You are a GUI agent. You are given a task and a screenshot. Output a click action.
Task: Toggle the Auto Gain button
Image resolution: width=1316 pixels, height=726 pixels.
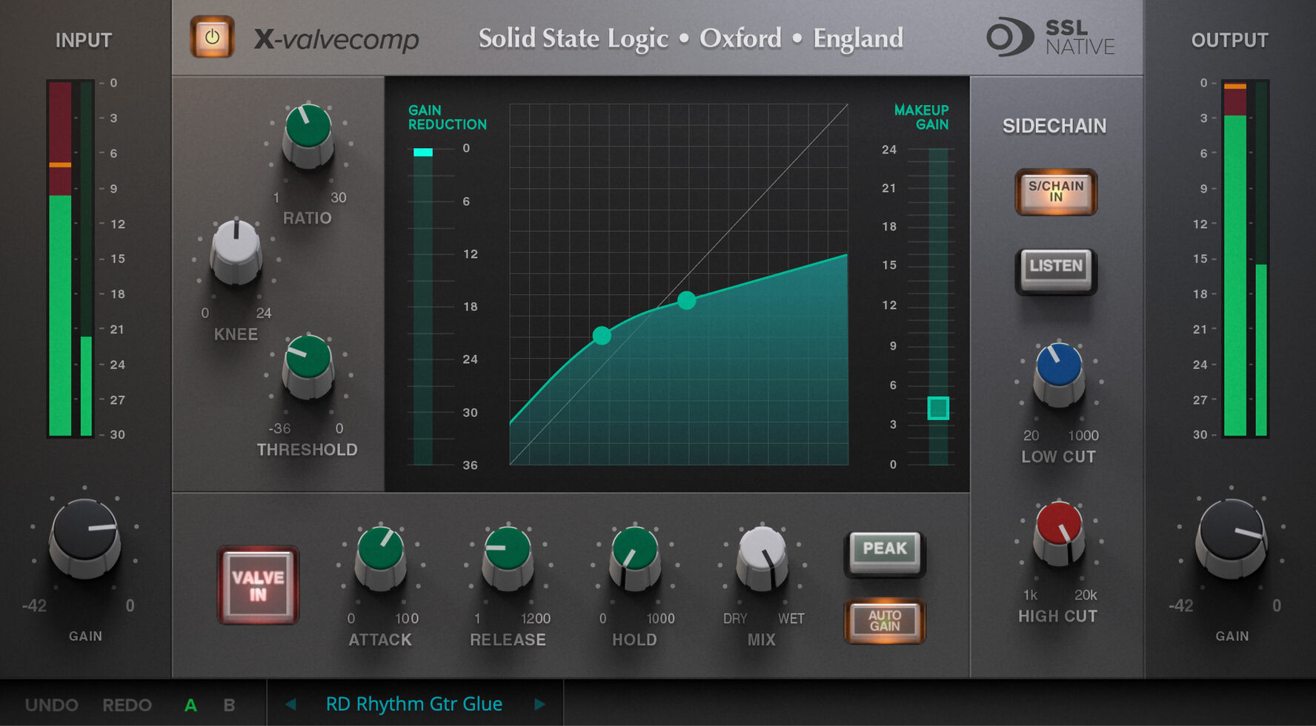pos(885,621)
